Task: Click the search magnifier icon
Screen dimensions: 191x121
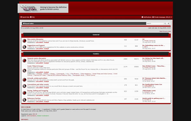Action: [165, 24]
